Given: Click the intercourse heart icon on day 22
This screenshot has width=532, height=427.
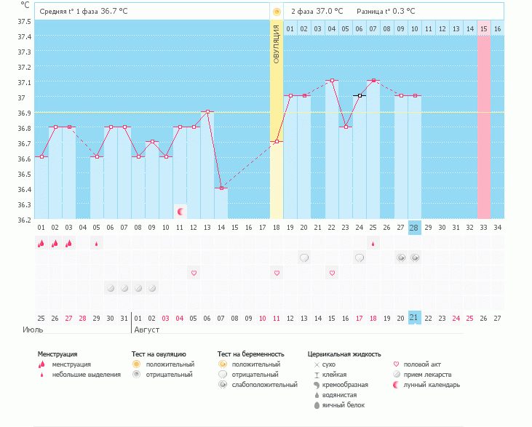Looking at the screenshot, I should 332,273.
